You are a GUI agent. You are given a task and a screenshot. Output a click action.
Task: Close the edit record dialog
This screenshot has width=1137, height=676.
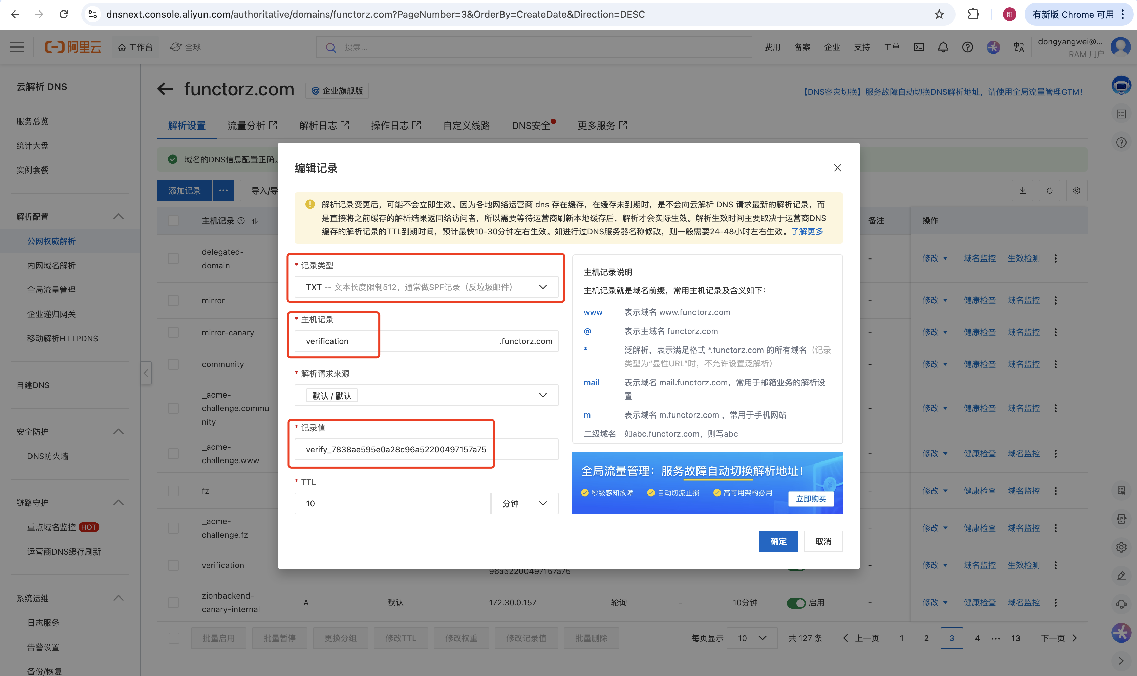click(x=837, y=167)
